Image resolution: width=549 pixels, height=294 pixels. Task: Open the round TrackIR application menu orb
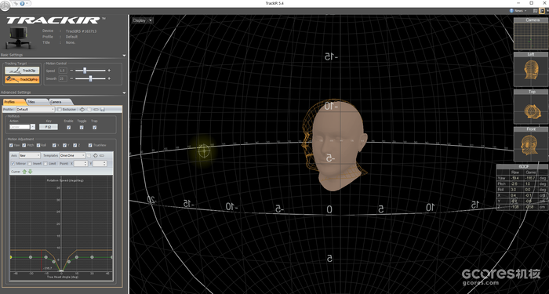click(5, 5)
